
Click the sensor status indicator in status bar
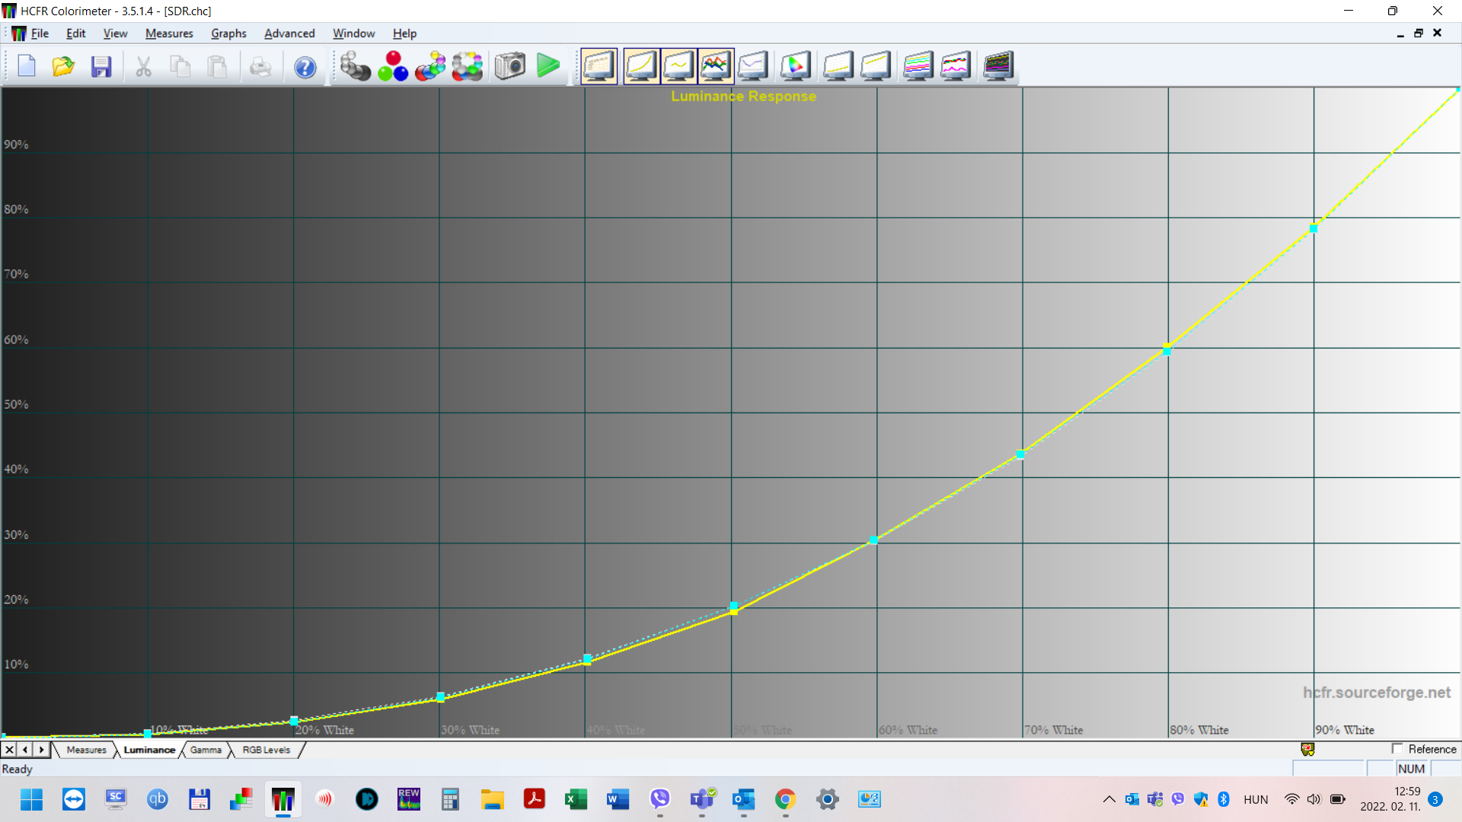tap(1307, 749)
